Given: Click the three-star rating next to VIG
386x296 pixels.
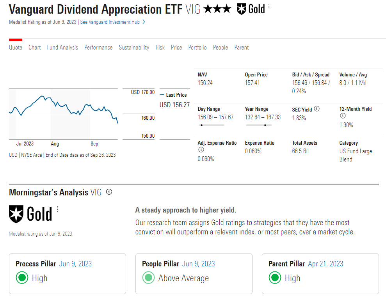Looking at the screenshot, I should coord(217,9).
